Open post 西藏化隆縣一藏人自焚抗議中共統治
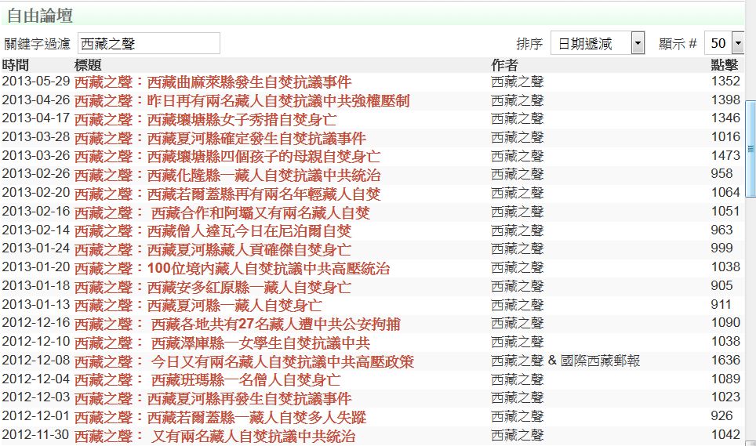This screenshot has height=446, width=756. pos(227,175)
